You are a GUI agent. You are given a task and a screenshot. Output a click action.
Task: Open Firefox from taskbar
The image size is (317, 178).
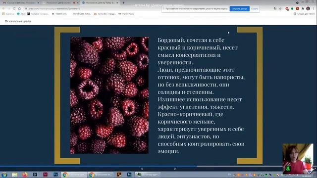(25, 175)
